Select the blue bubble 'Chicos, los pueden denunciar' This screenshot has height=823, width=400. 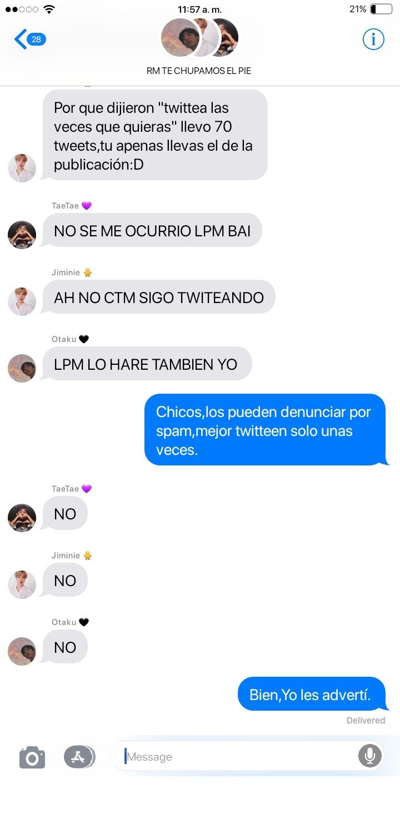(x=266, y=430)
